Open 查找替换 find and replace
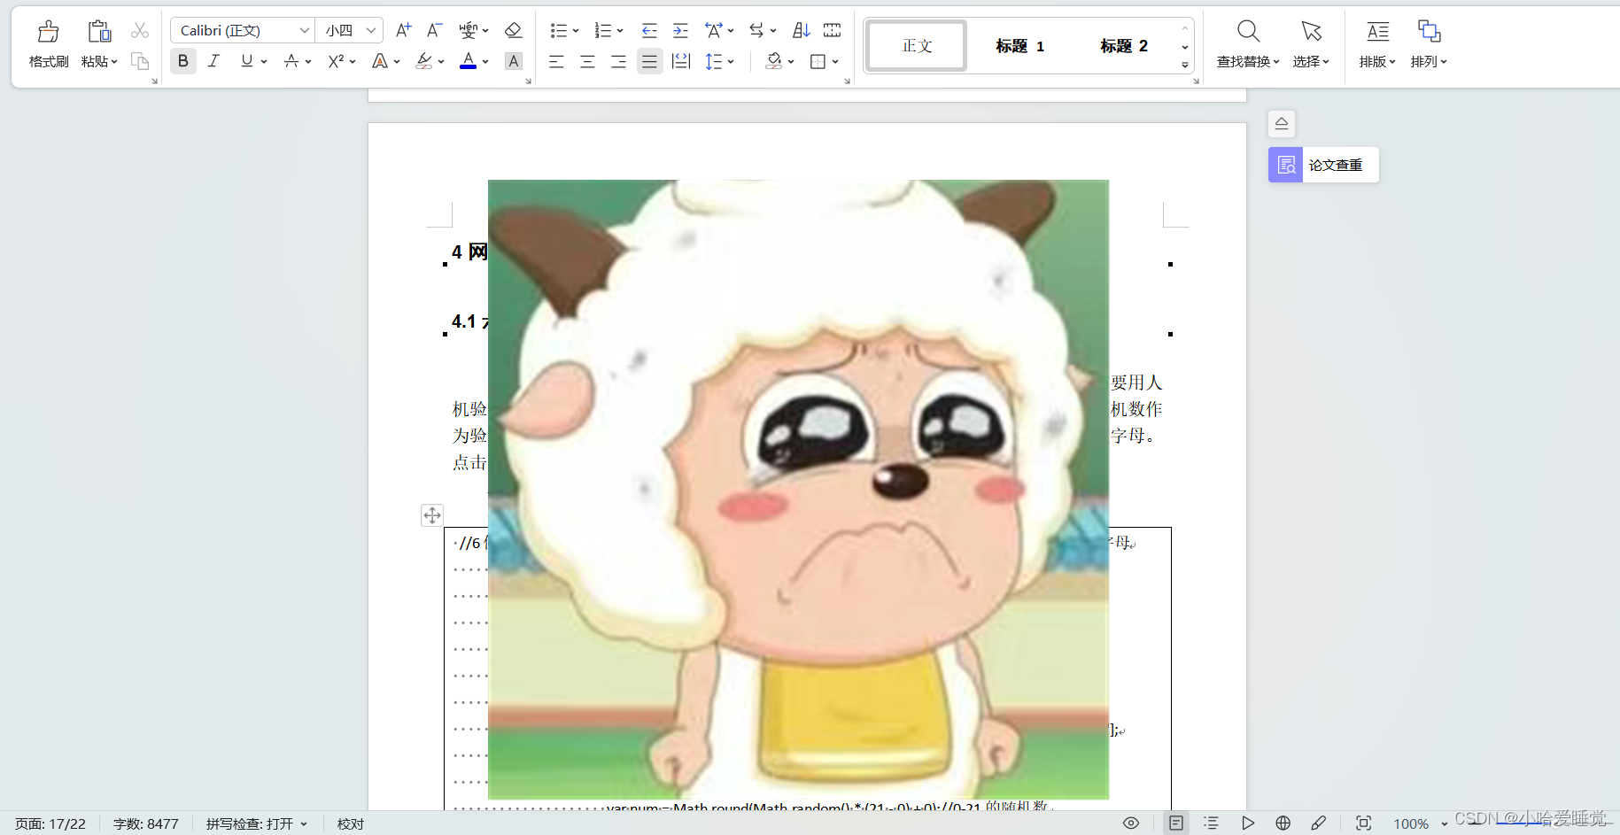Image resolution: width=1620 pixels, height=835 pixels. coord(1247,43)
